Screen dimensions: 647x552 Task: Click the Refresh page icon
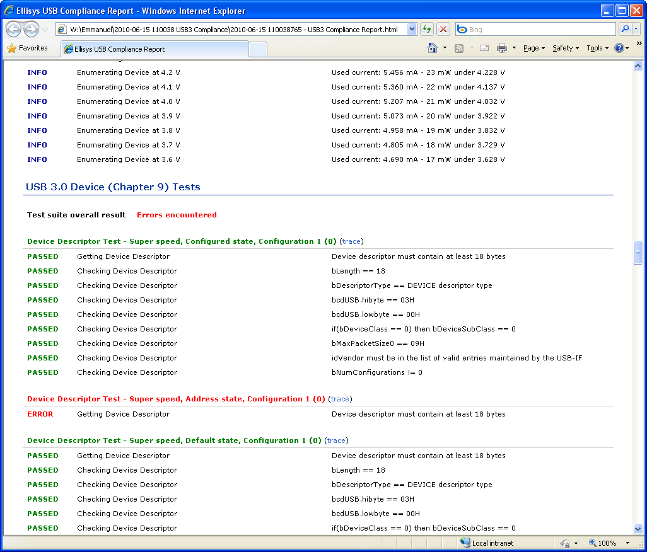tap(427, 30)
